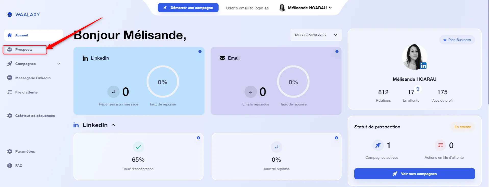Click the WAALAXY brand name

(28, 15)
